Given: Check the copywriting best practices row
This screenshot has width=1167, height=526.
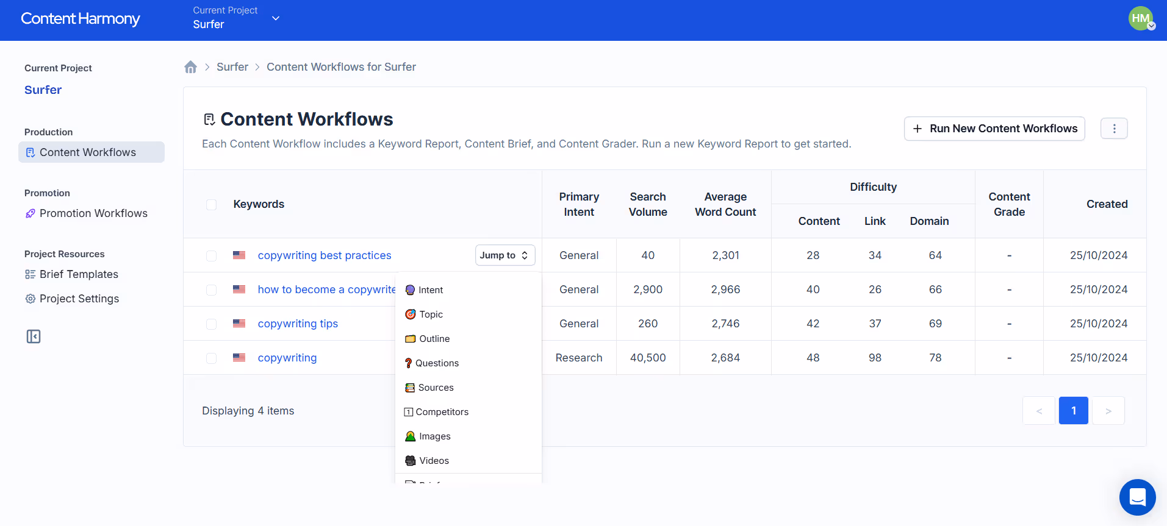Looking at the screenshot, I should click(211, 255).
